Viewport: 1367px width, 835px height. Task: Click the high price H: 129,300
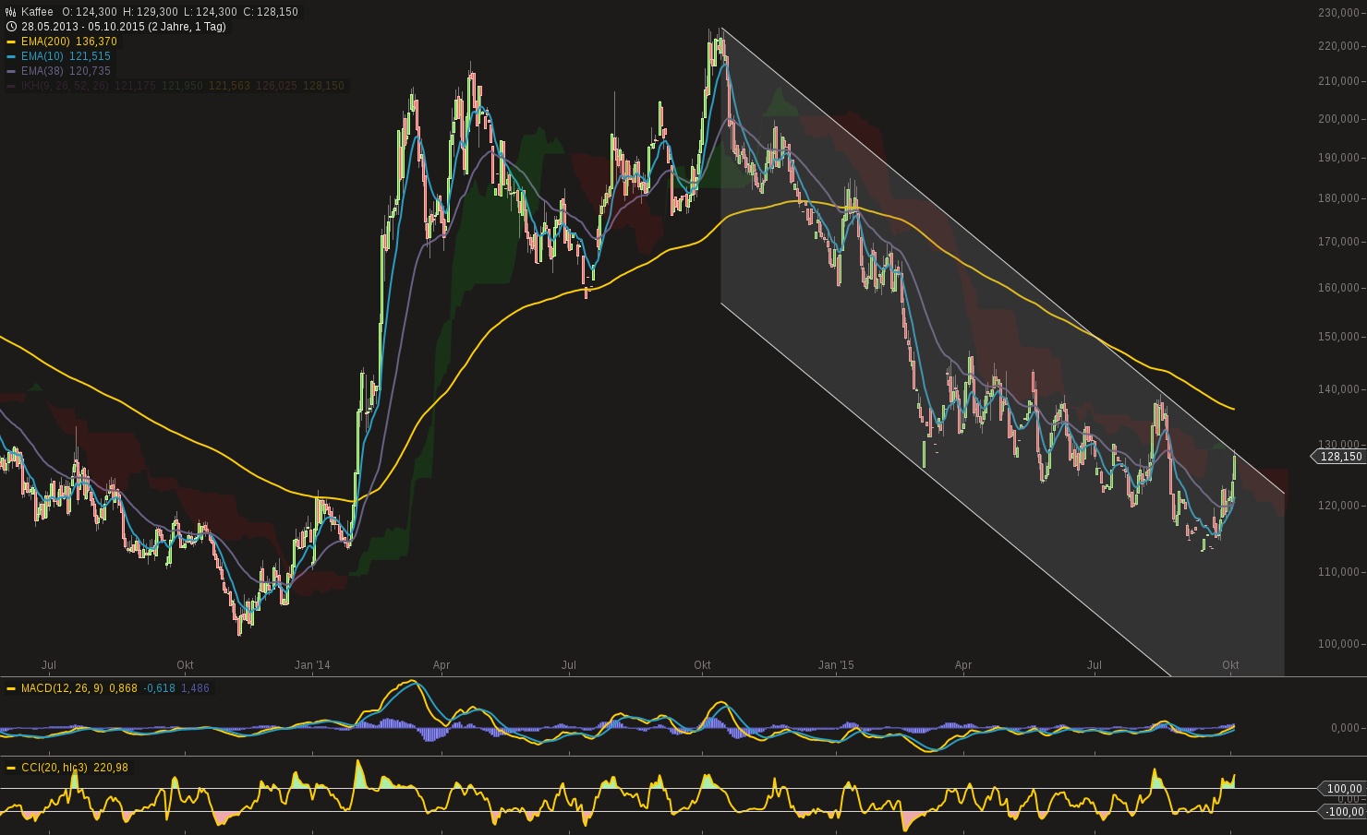(151, 12)
